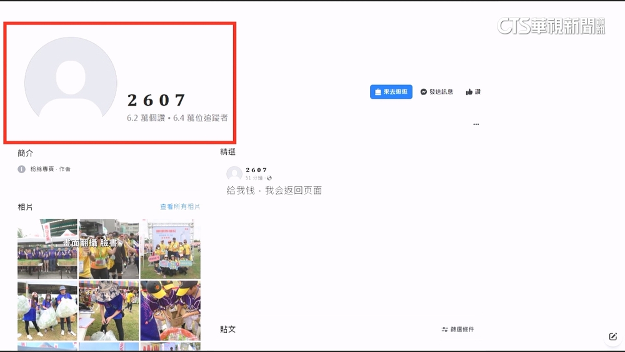Click the 6.4 萬位追蹤者 followers count
Image resolution: width=625 pixels, height=352 pixels.
(201, 118)
